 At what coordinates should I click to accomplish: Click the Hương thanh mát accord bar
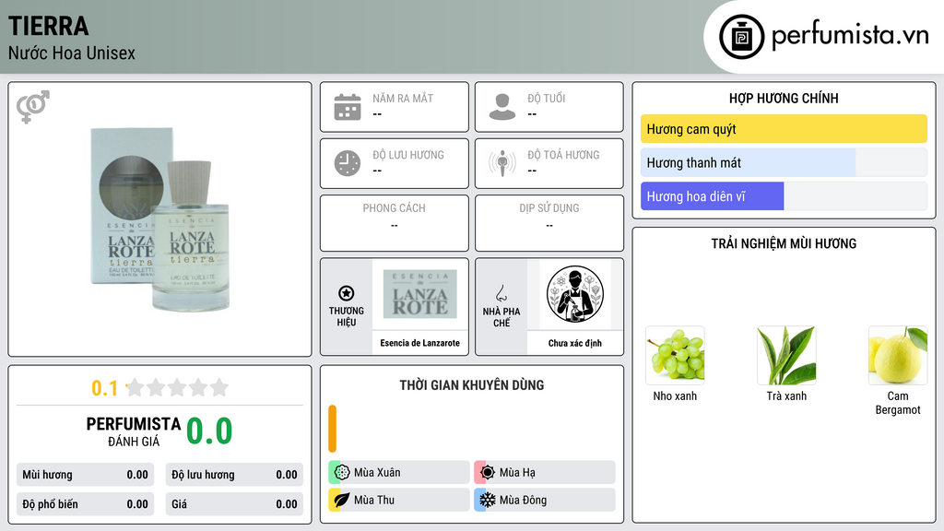coord(784,162)
